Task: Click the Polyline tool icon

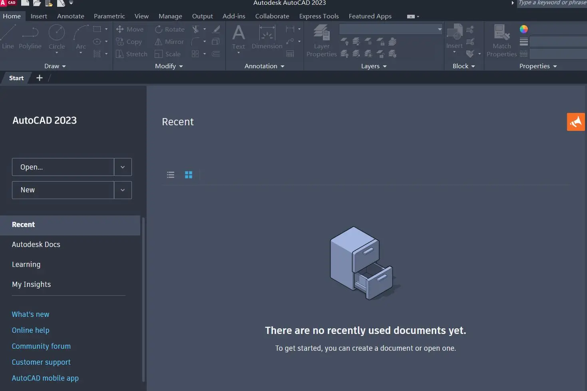Action: pos(30,33)
